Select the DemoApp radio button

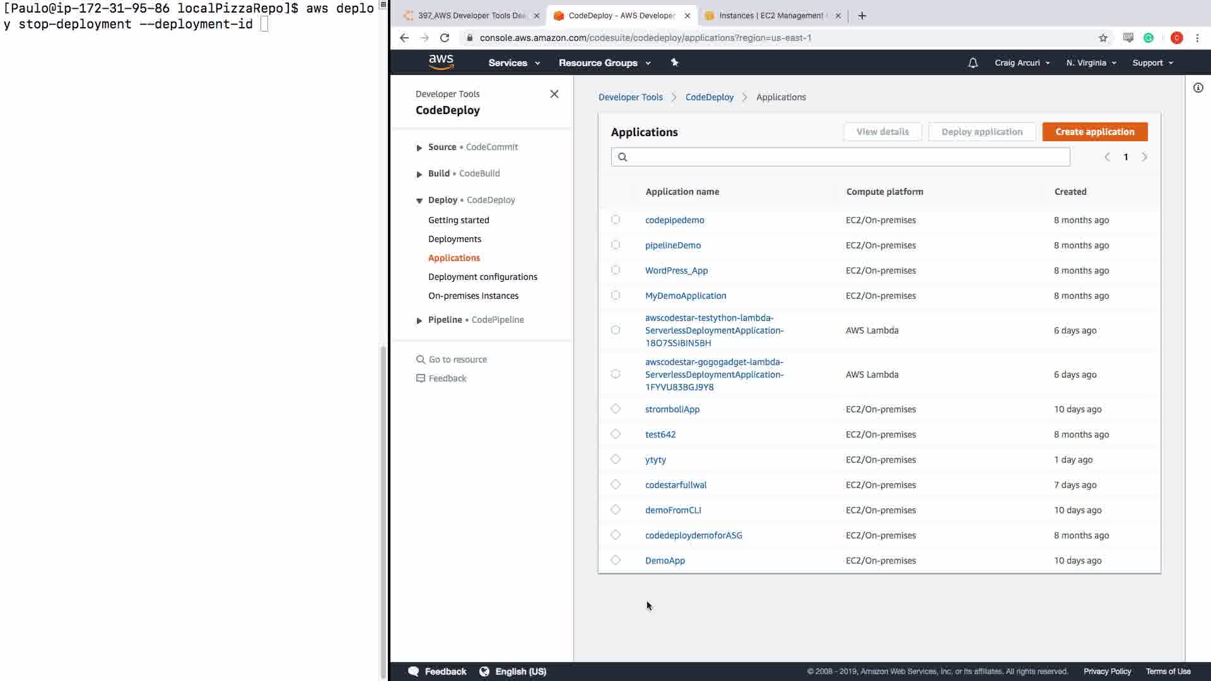click(616, 560)
